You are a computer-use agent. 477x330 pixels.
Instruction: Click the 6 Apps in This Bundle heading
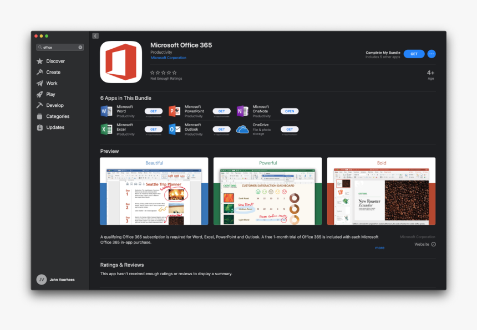click(x=126, y=98)
